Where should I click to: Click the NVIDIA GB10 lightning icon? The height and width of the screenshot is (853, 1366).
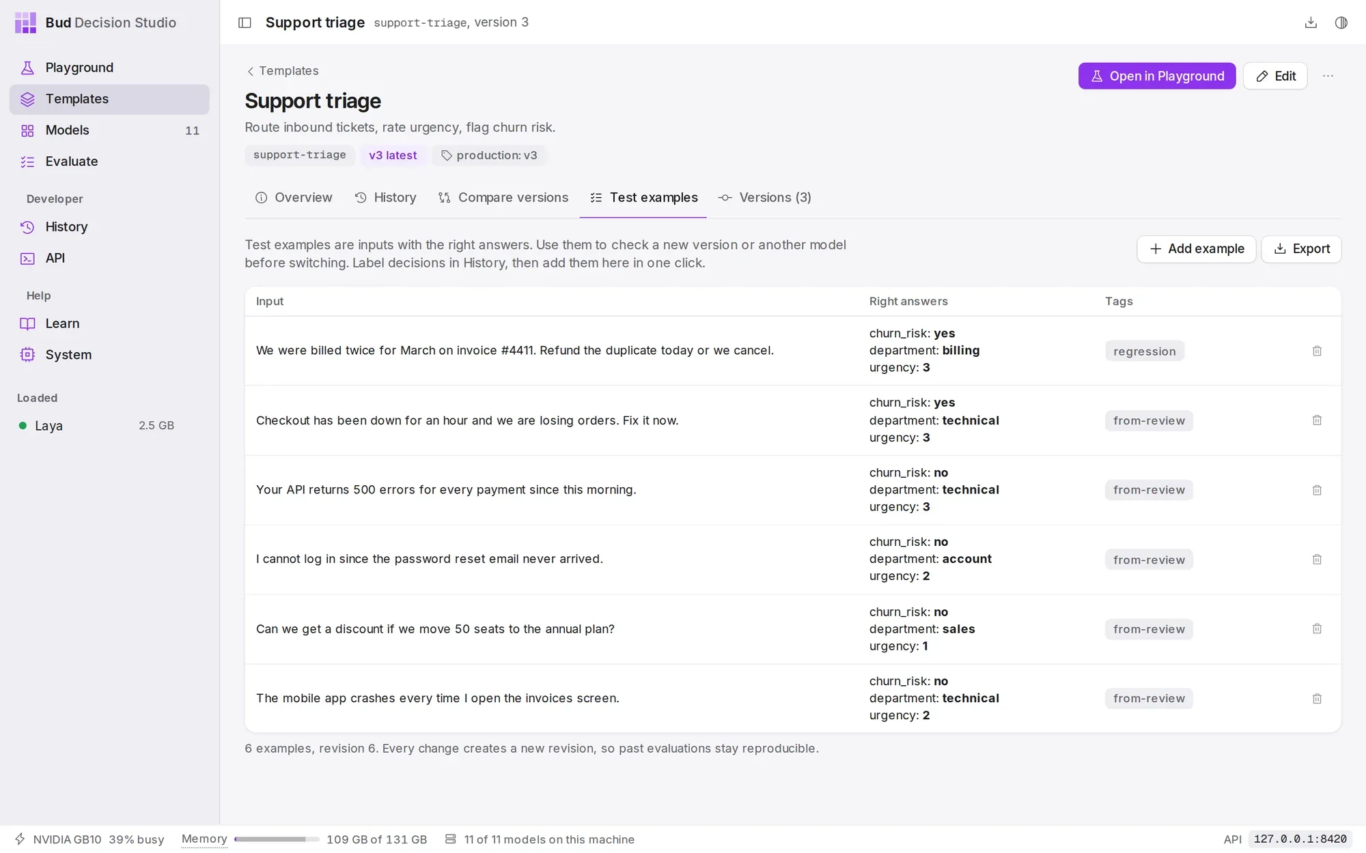pos(20,839)
